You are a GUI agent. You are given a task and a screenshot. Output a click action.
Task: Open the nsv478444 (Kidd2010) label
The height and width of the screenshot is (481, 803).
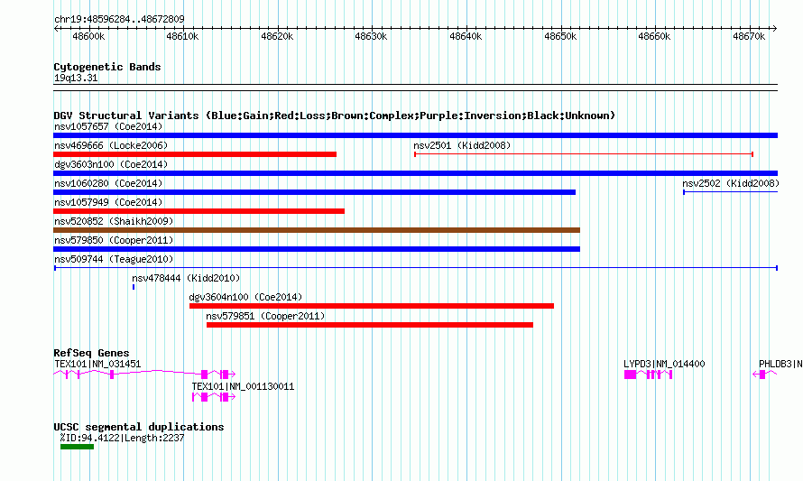pyautogui.click(x=186, y=278)
